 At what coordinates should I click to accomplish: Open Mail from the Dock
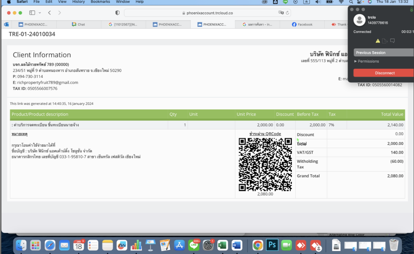64,245
